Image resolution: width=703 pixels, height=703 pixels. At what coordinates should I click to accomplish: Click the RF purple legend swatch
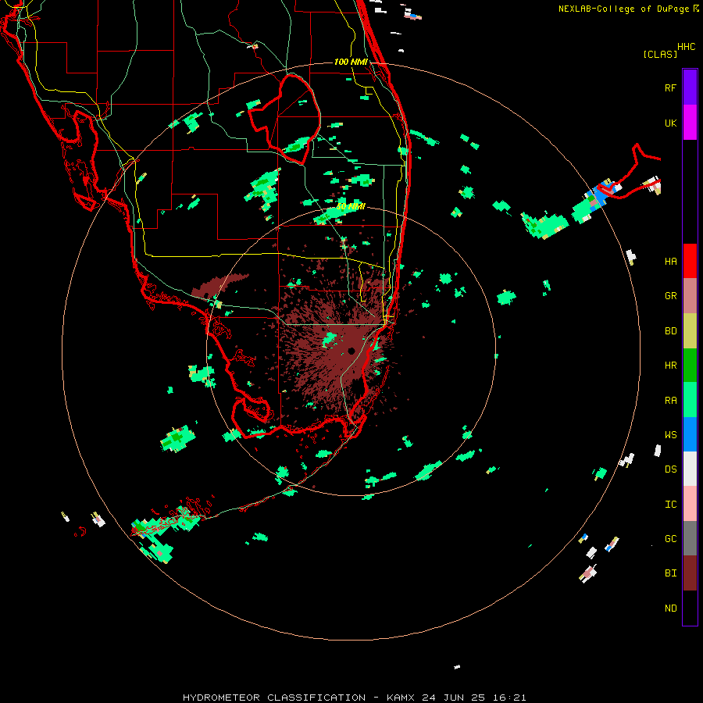690,87
